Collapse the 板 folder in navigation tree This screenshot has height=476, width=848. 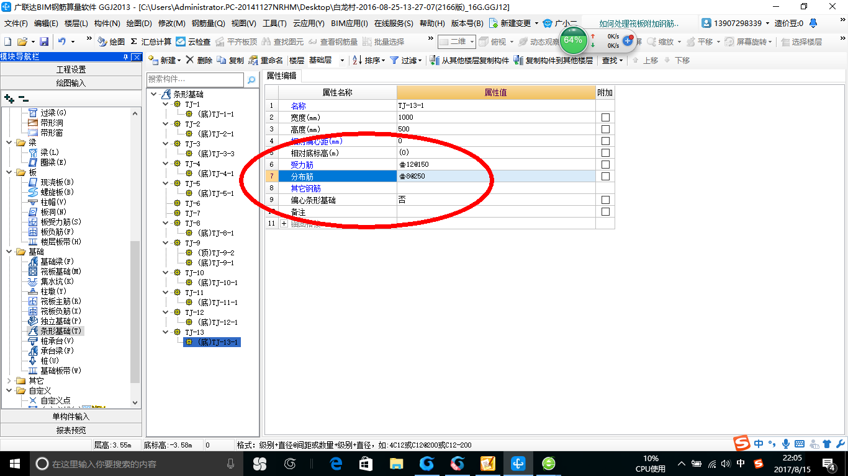point(9,172)
